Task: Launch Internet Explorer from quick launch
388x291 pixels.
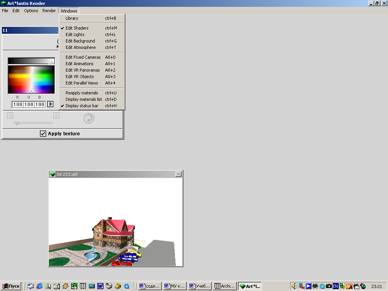Action: 39,286
